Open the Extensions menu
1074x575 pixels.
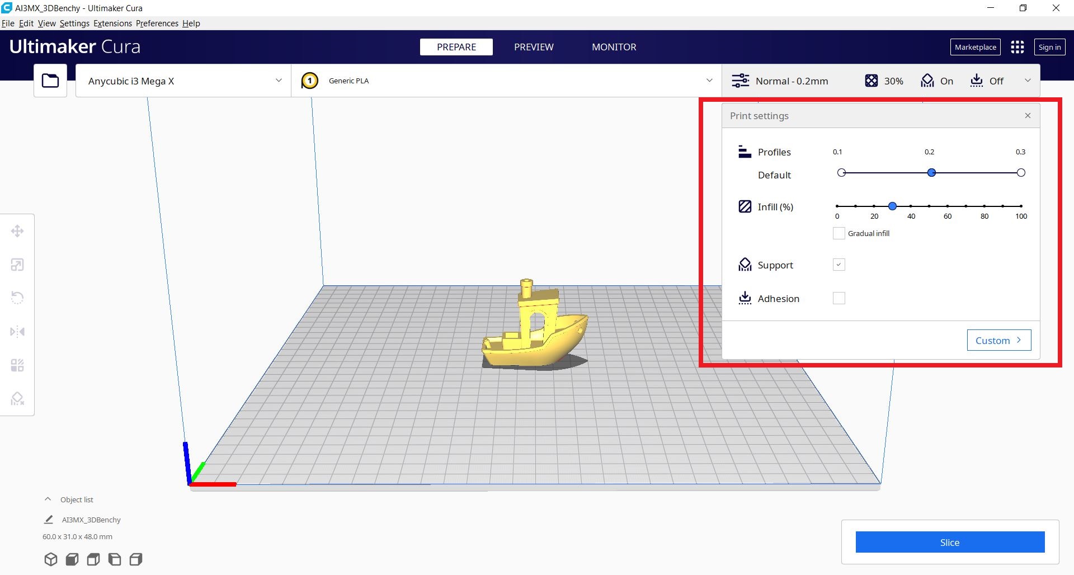pos(112,23)
